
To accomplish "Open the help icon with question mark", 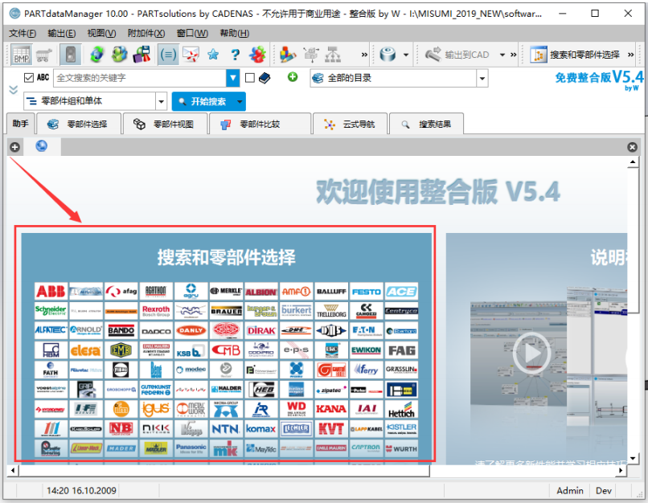I will coord(234,55).
